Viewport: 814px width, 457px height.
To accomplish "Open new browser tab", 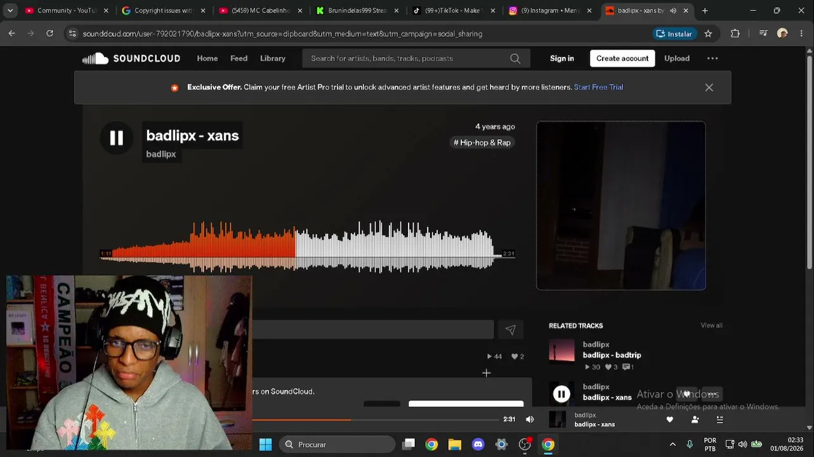I will [705, 11].
